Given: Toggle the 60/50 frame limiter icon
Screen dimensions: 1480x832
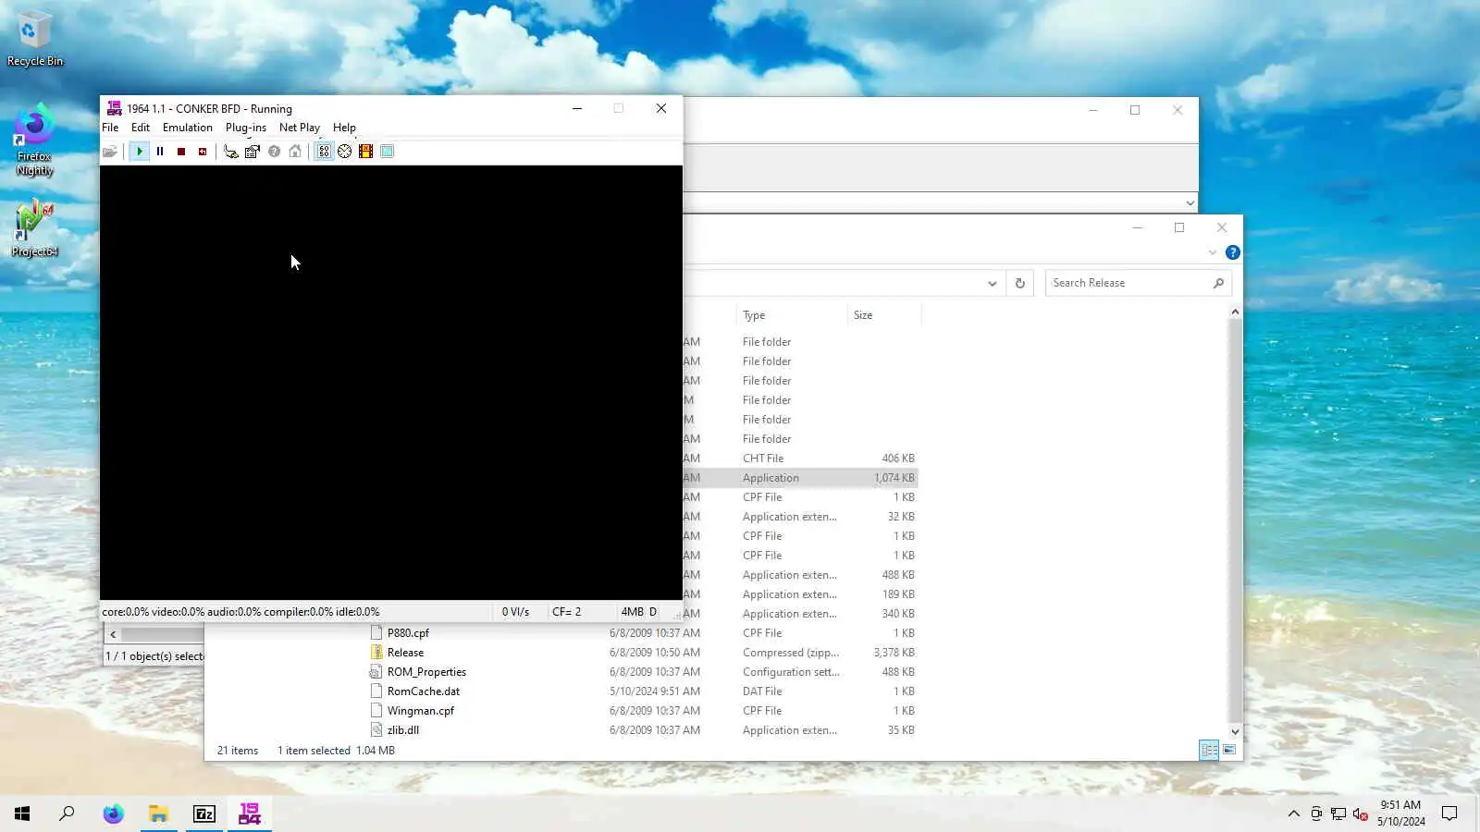Looking at the screenshot, I should [324, 152].
